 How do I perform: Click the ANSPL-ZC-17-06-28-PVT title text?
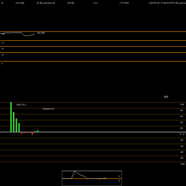(x=161, y=3)
